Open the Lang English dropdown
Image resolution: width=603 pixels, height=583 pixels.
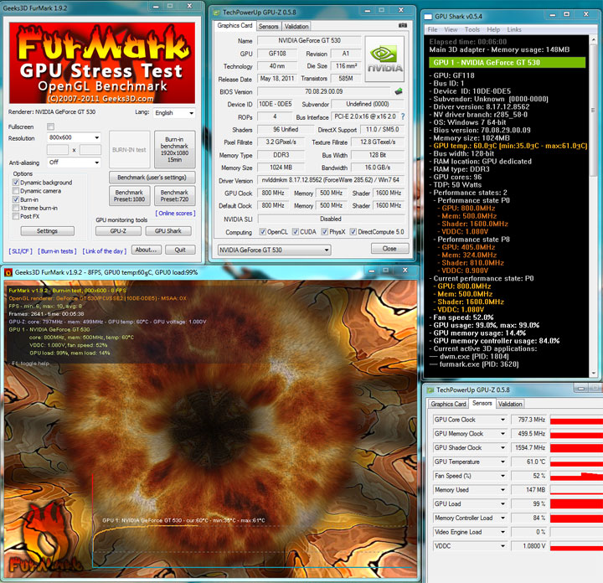click(174, 113)
